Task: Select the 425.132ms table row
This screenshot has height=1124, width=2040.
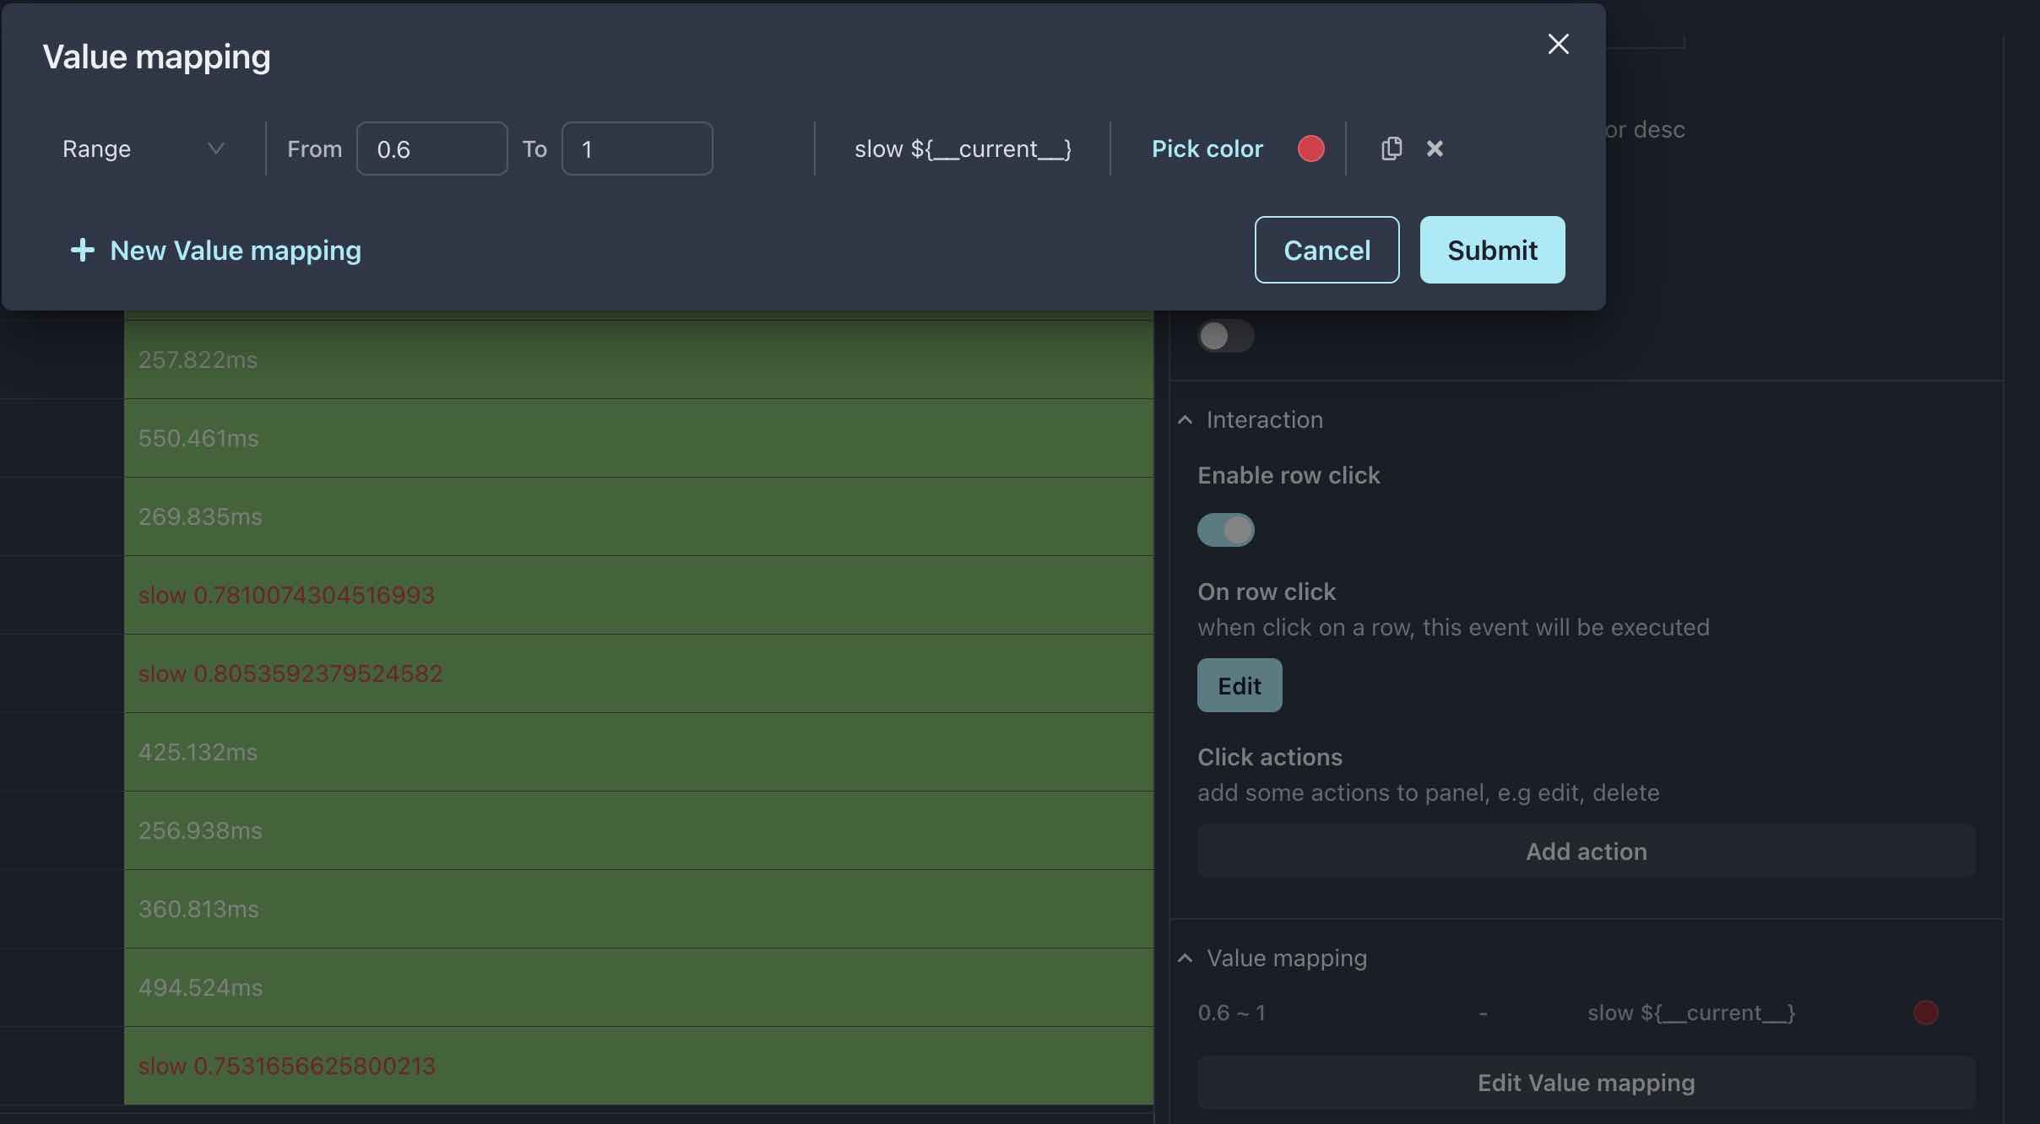Action: [x=638, y=752]
